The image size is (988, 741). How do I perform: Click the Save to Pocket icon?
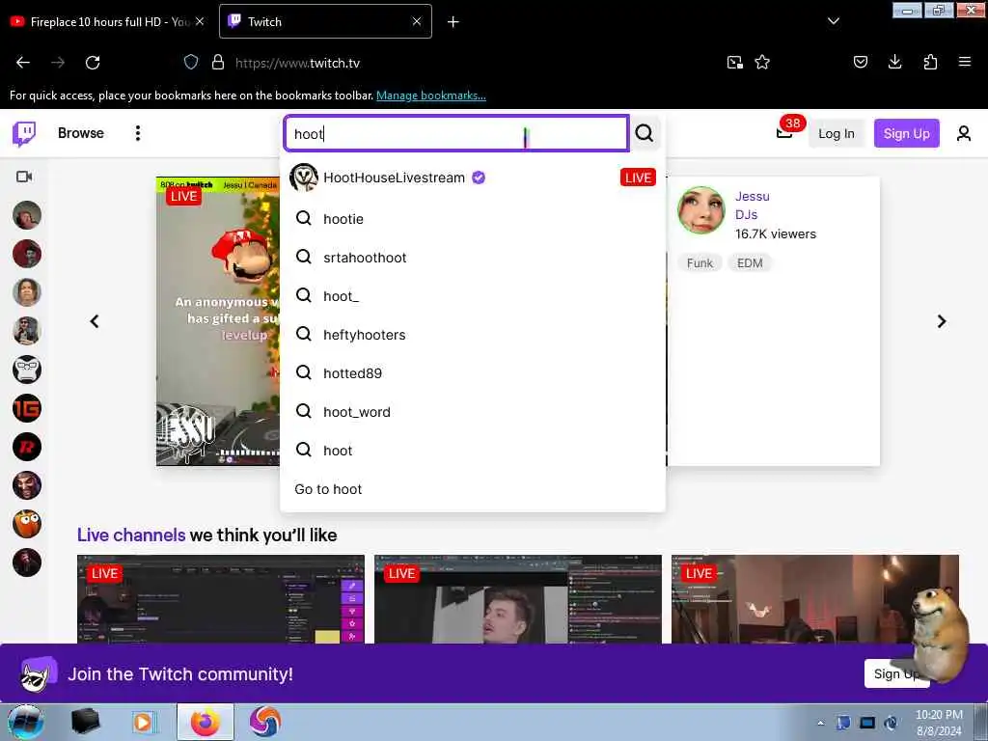tap(860, 62)
